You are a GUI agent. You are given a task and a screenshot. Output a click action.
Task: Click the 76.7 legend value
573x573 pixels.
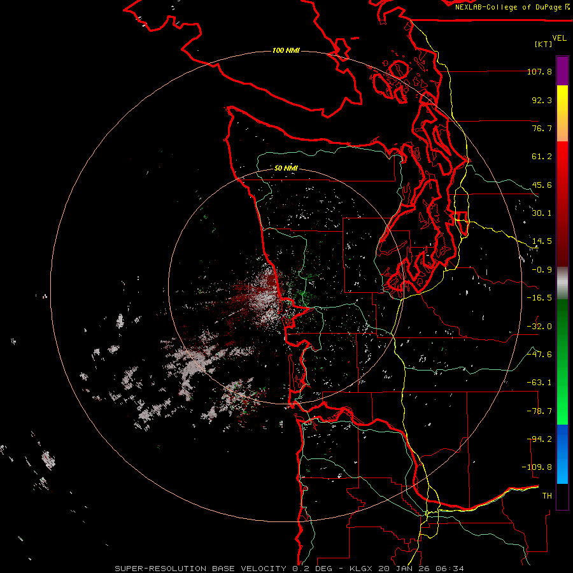pos(542,128)
